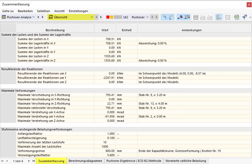Select the Verzweigungslastfaktor value cell

[x=105, y=155]
